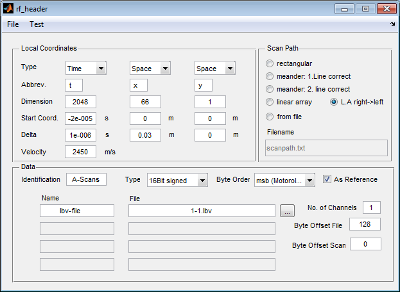Click the No. of Channels field
Viewport: 400px width, 292px height.
(372, 207)
